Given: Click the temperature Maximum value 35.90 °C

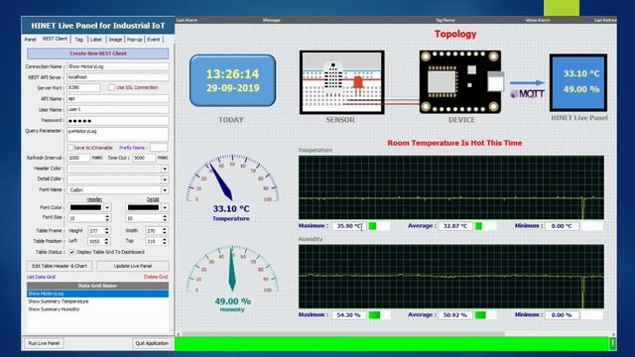Looking at the screenshot, I should pyautogui.click(x=348, y=226).
